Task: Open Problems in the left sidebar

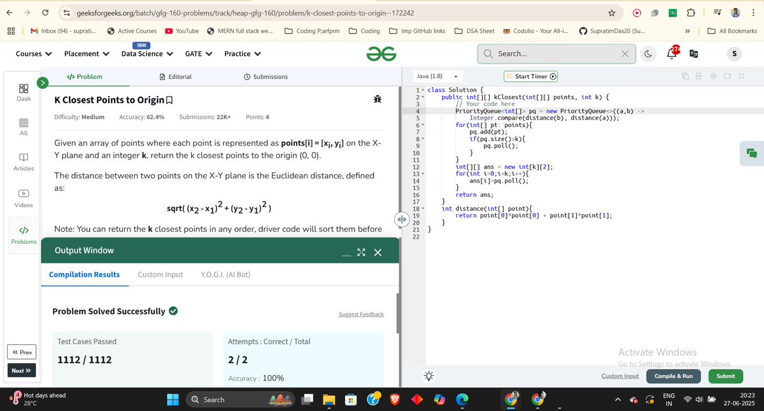Action: (24, 234)
